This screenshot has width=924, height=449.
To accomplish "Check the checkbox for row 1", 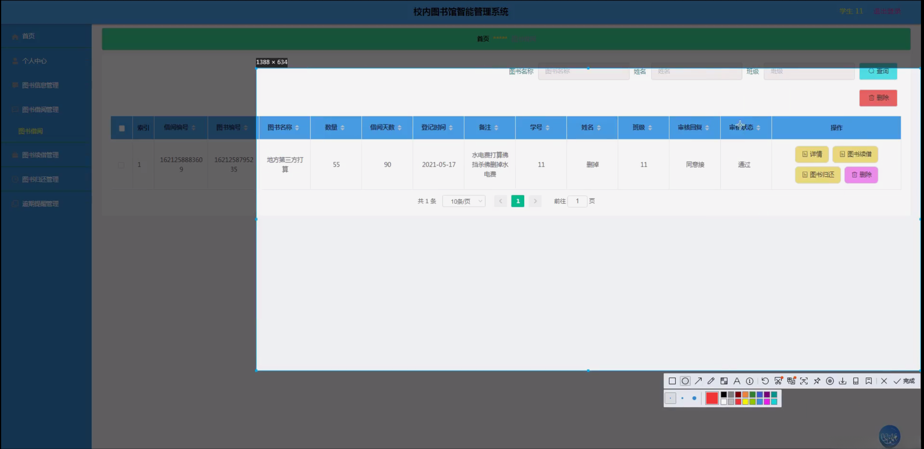I will [121, 165].
